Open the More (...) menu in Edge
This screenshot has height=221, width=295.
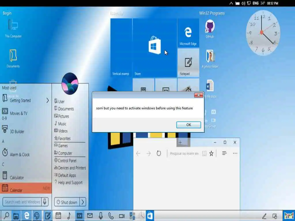[x=235, y=153]
